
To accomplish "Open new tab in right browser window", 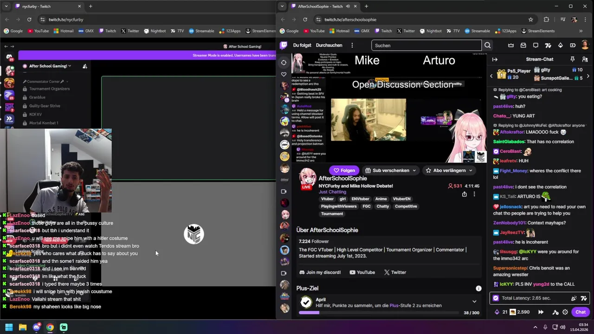I will point(366,6).
